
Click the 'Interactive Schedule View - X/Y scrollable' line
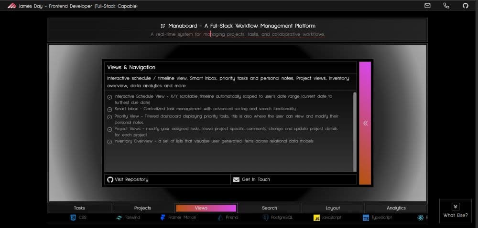223,99
